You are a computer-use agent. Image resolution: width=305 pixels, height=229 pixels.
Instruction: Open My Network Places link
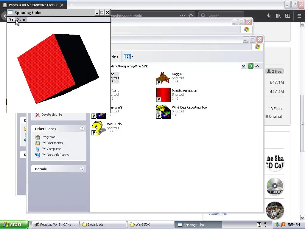[x=55, y=155]
